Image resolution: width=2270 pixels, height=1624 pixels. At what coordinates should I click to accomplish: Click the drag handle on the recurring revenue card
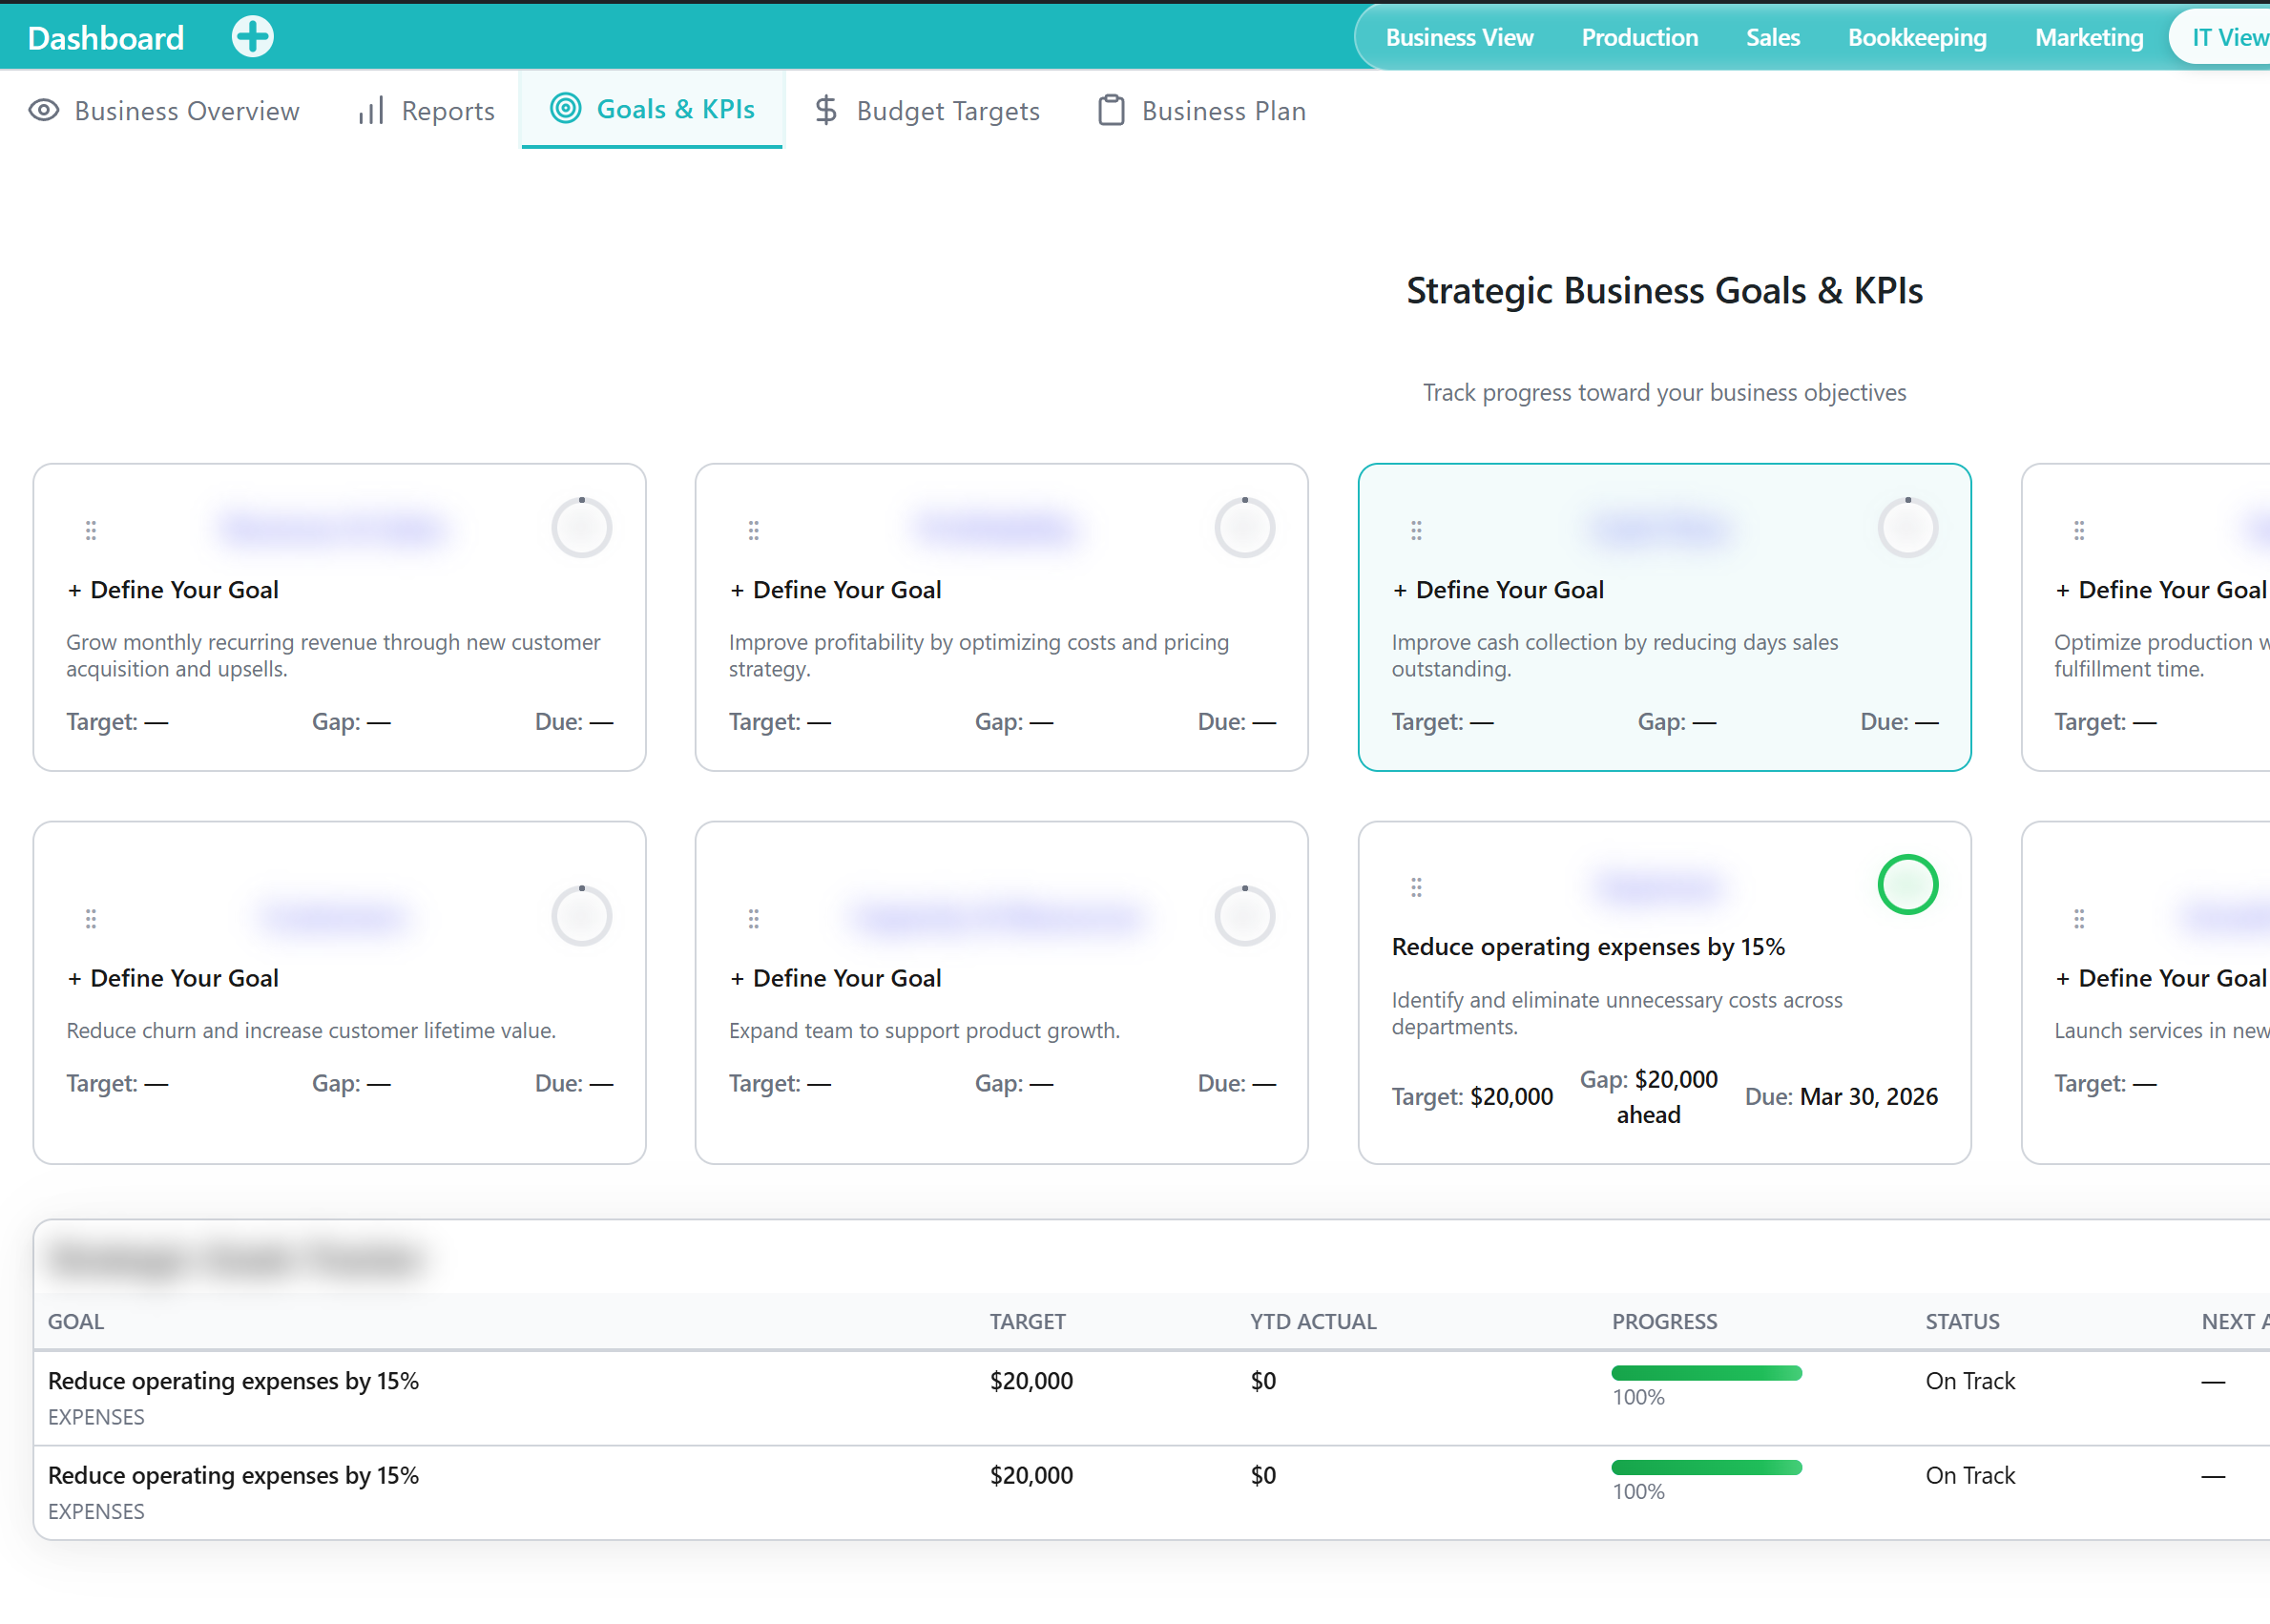[x=91, y=530]
